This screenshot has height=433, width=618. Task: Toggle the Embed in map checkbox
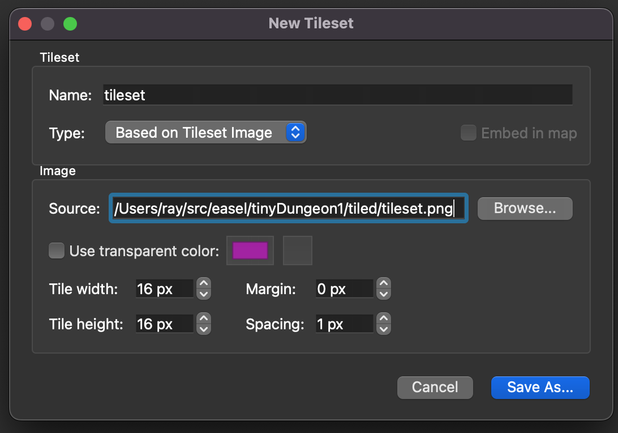[469, 133]
